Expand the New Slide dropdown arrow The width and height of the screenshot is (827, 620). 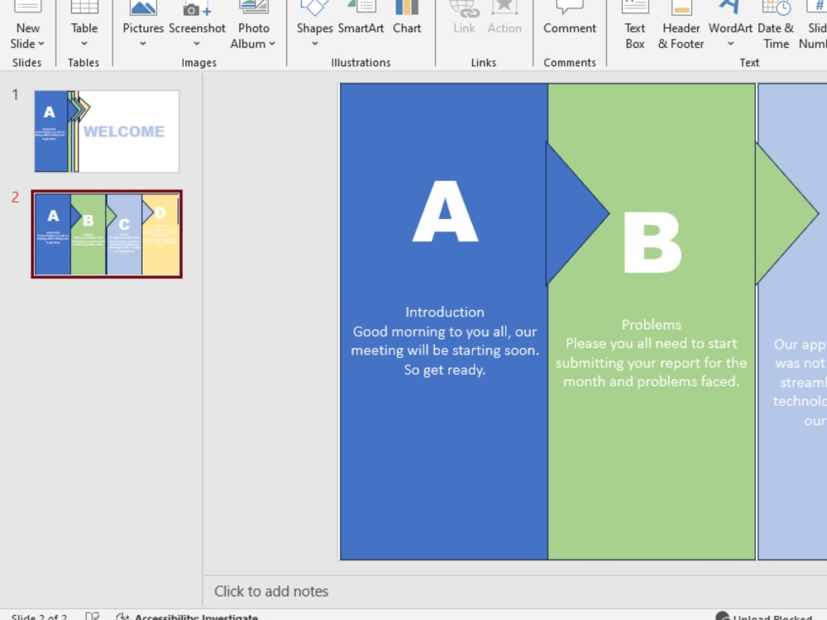(41, 44)
